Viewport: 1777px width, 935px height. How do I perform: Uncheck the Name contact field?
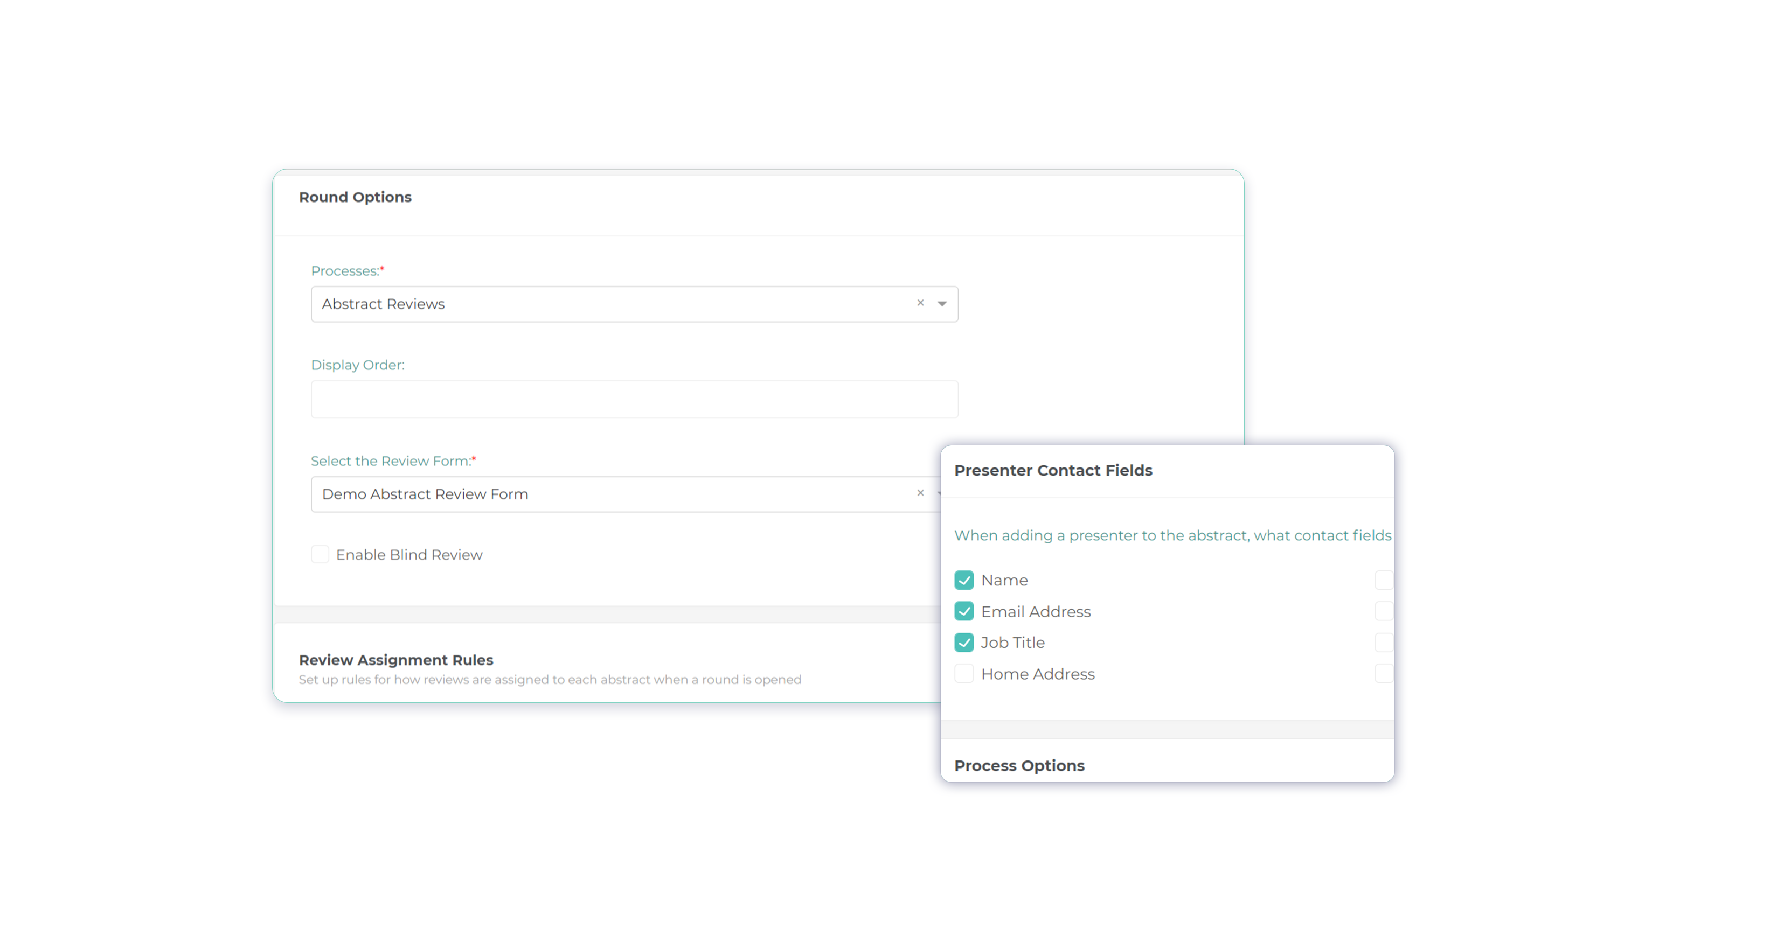point(964,580)
